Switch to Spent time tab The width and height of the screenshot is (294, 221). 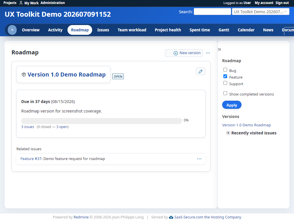(200, 30)
